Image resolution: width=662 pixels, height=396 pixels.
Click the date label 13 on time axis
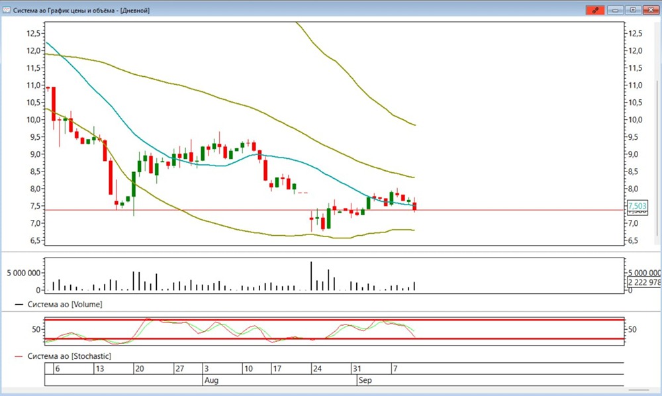coord(100,369)
